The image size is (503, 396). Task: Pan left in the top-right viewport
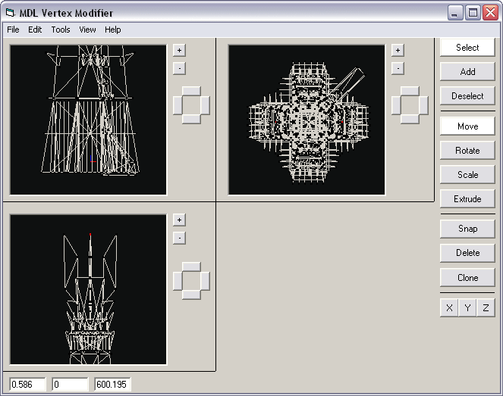coord(396,105)
